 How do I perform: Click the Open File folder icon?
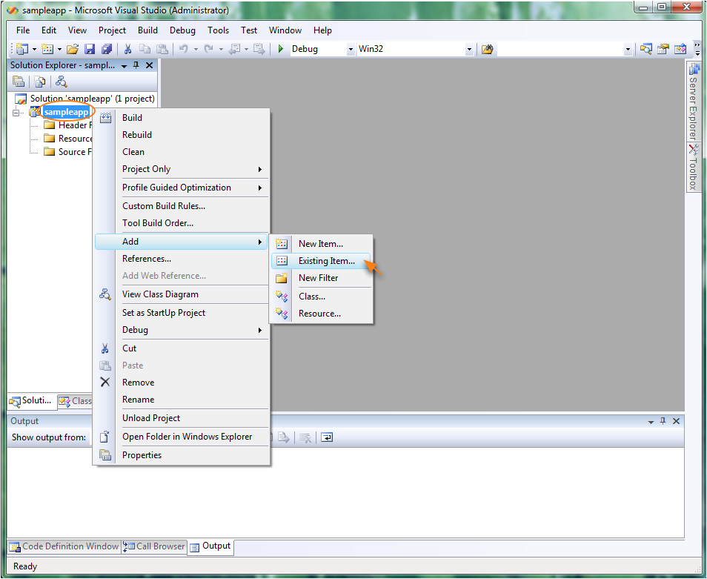pyautogui.click(x=73, y=49)
